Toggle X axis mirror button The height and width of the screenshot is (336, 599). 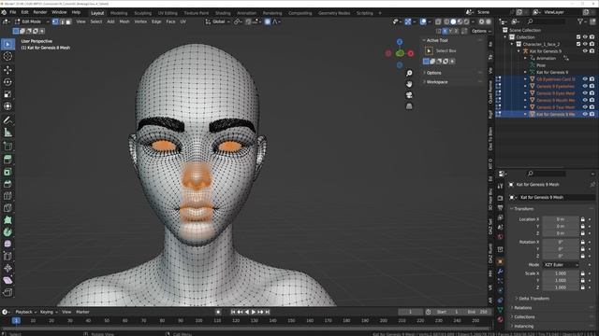[445, 31]
